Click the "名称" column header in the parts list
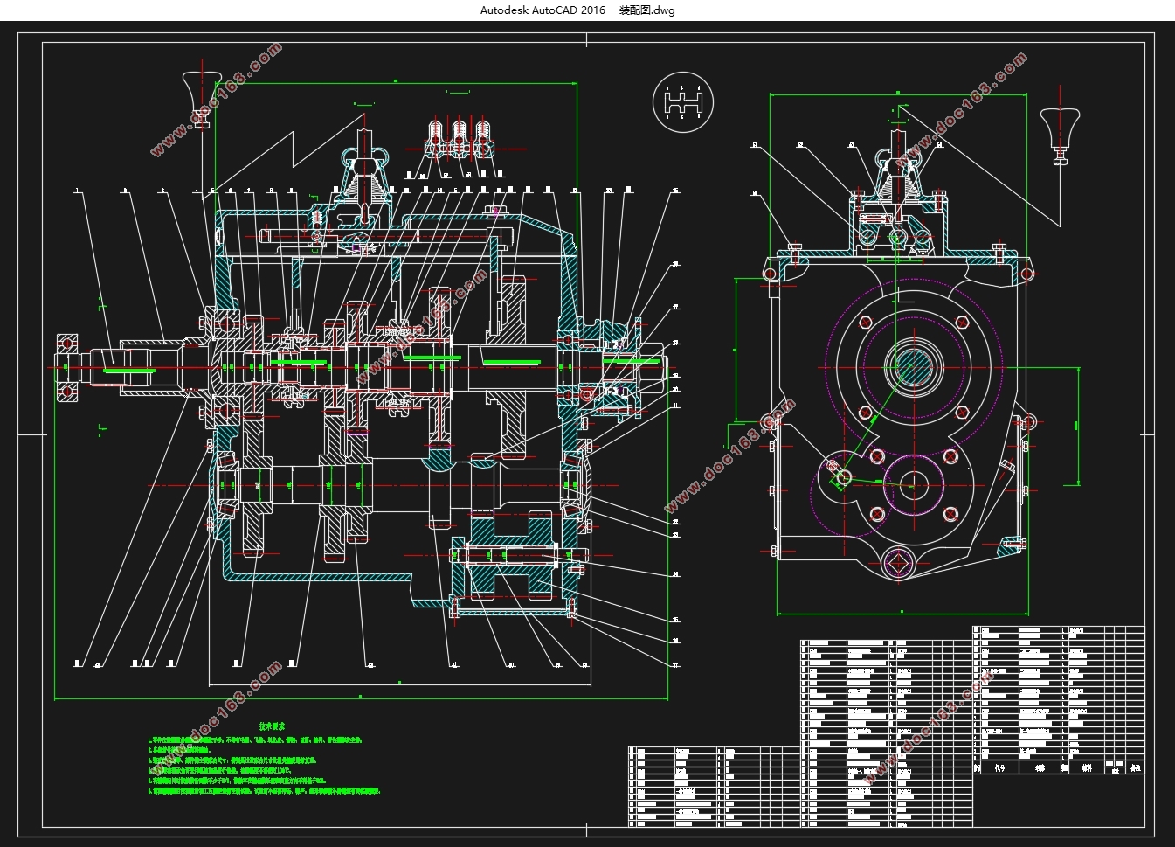Viewport: 1175px width, 847px height. [1040, 767]
